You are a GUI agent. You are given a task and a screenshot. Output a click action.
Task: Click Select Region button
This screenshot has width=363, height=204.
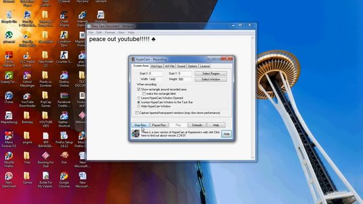pos(210,73)
